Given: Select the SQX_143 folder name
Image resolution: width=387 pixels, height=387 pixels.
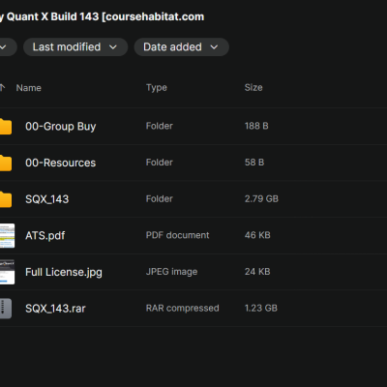Looking at the screenshot, I should tap(47, 199).
